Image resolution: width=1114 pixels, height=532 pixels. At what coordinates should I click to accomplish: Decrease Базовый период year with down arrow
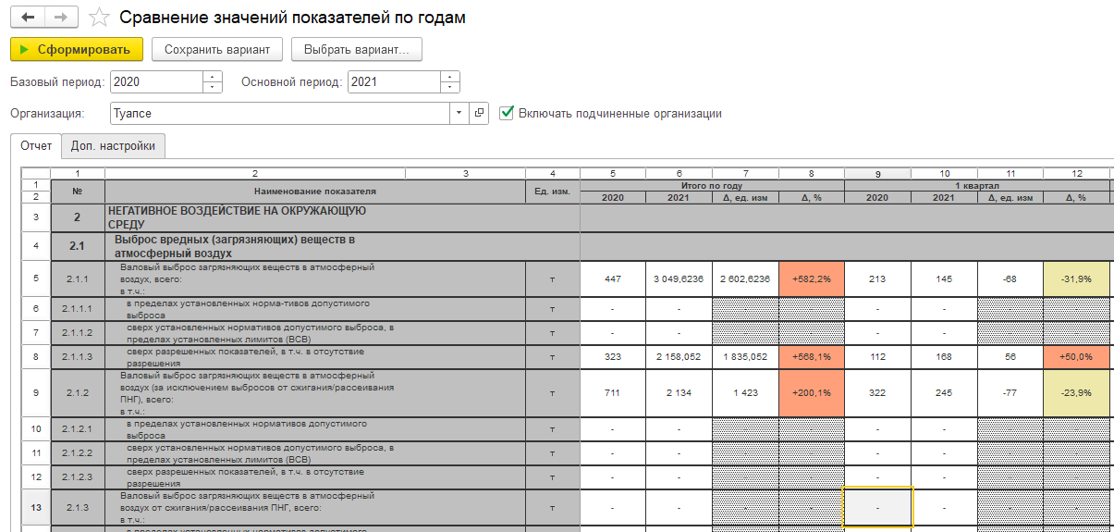coord(213,87)
